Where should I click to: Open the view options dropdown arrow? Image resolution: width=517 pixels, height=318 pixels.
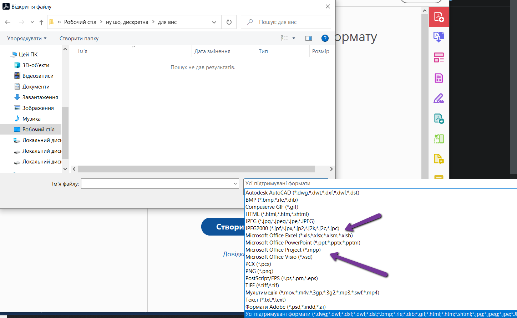point(293,38)
